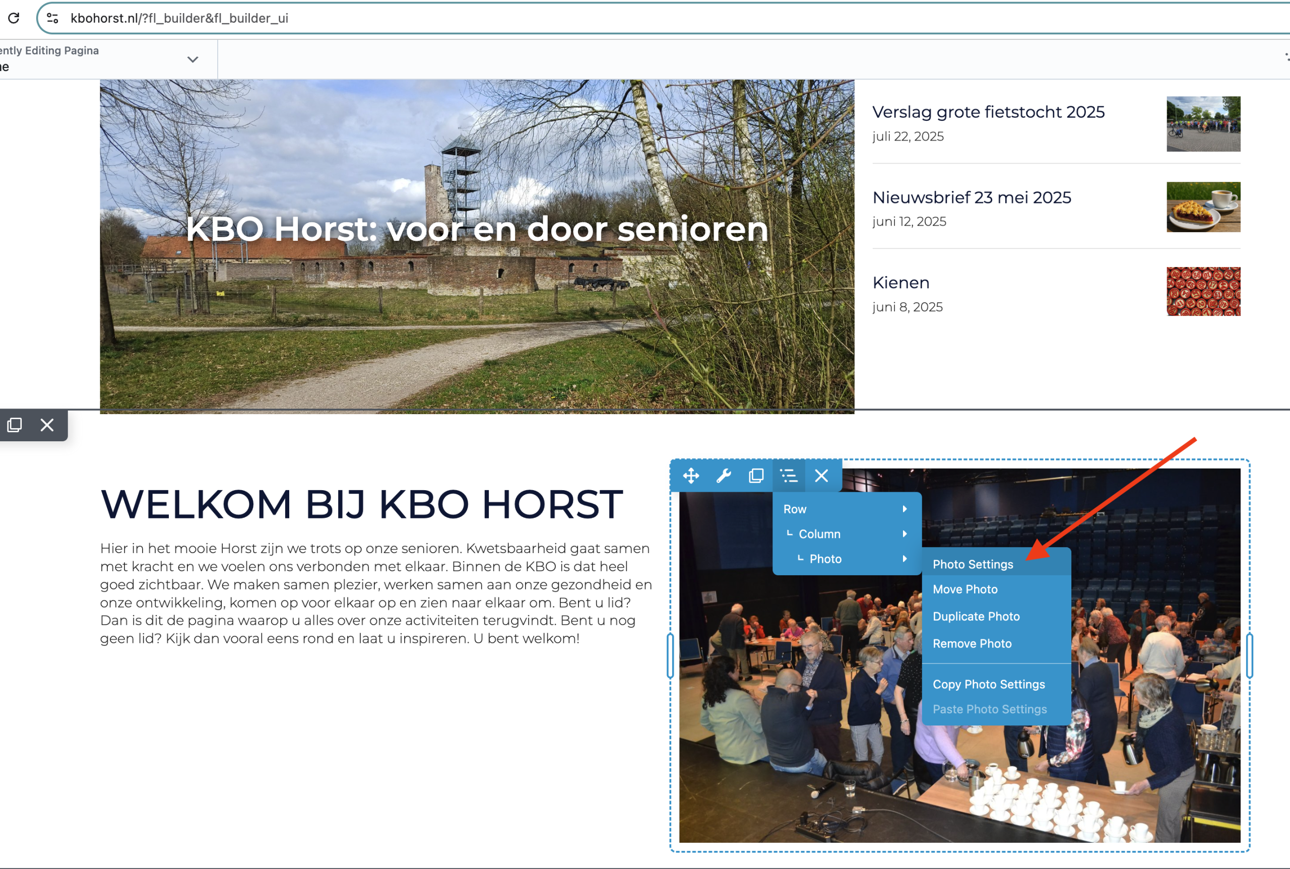Expand the Column submenu arrow

click(x=905, y=533)
